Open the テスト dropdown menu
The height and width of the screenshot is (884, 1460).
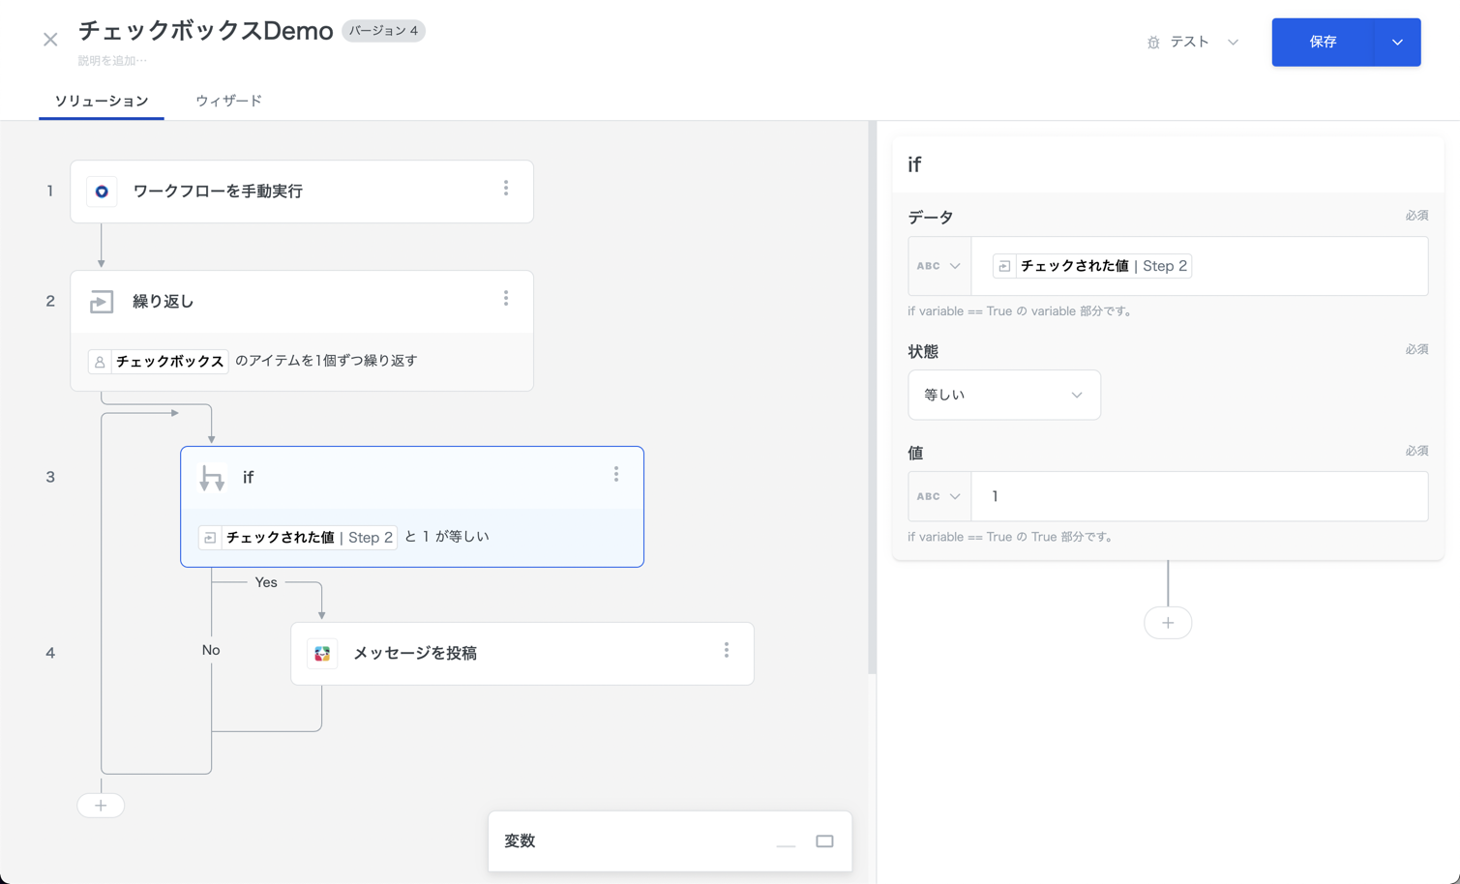coord(1192,43)
